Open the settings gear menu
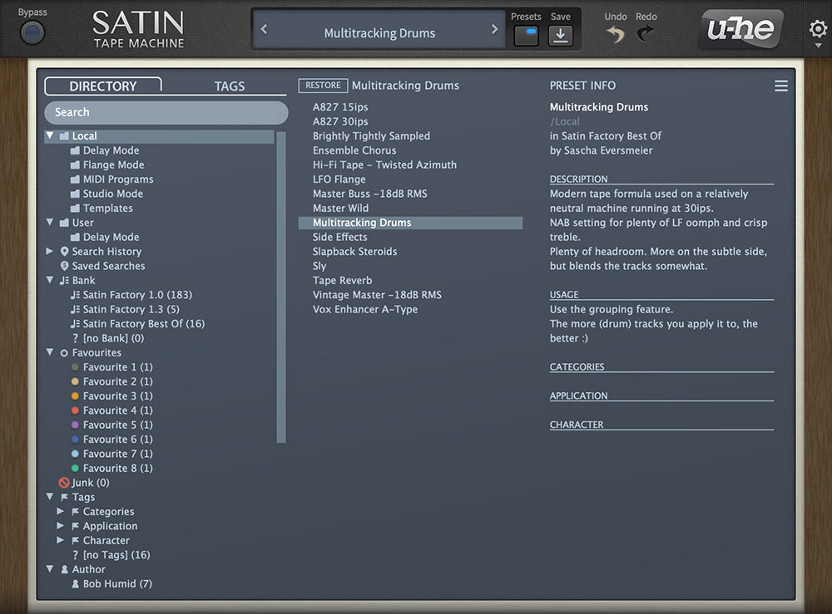The height and width of the screenshot is (614, 832). pos(818,29)
